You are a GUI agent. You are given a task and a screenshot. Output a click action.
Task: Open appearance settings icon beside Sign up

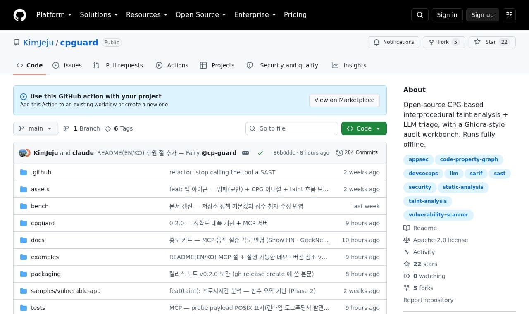509,15
